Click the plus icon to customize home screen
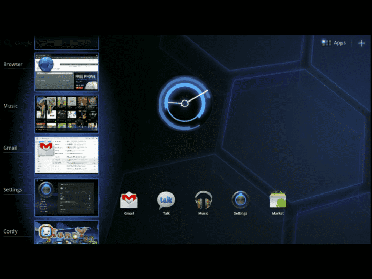The width and height of the screenshot is (372, 279). (361, 43)
